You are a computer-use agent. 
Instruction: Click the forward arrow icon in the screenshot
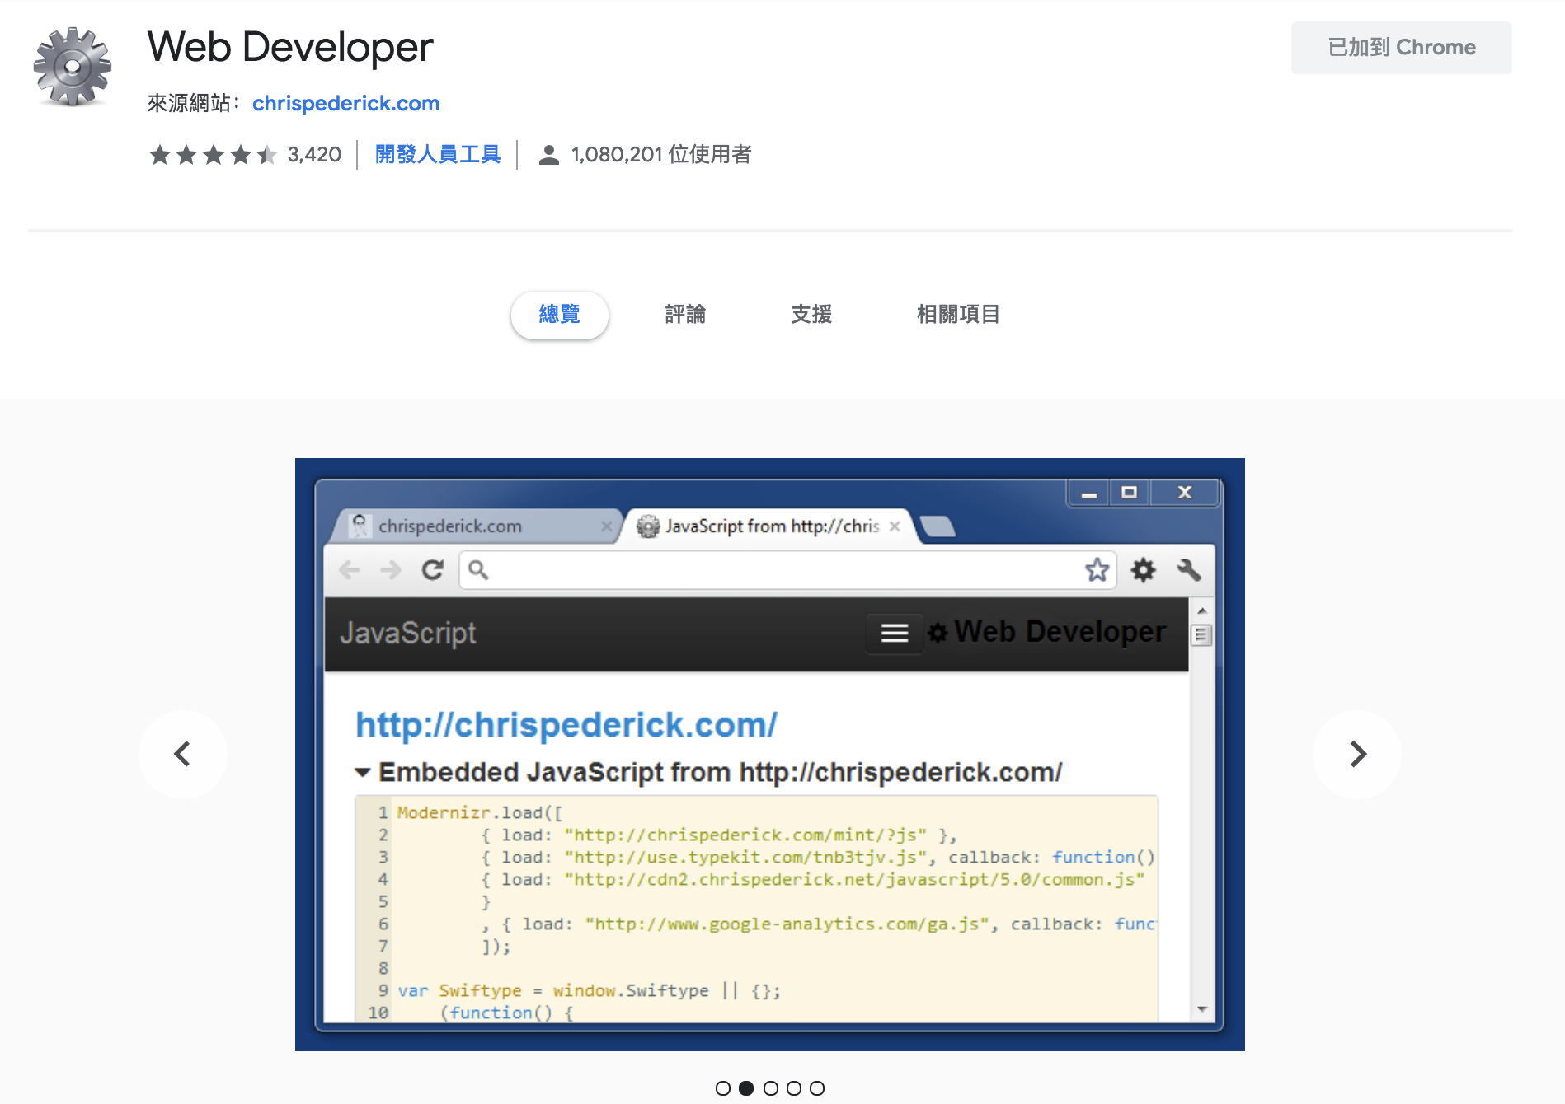tap(390, 569)
